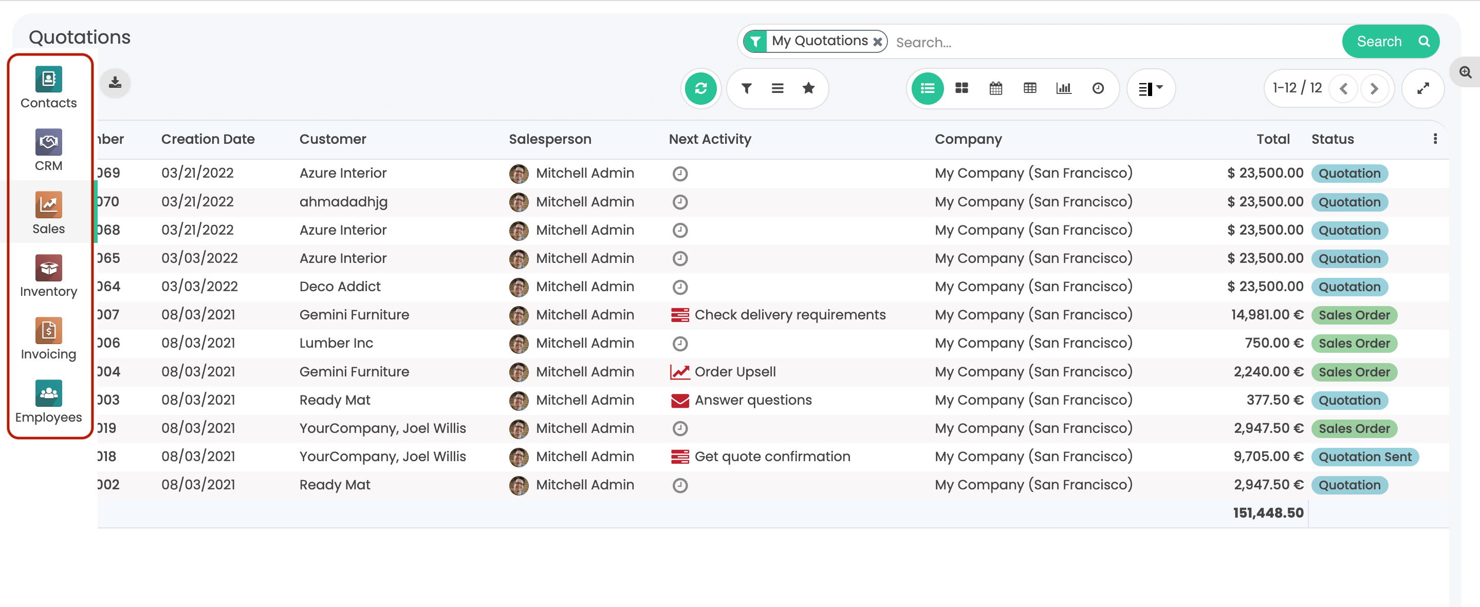Click the download export icon
Screen dimensions: 1480x607
(x=115, y=83)
